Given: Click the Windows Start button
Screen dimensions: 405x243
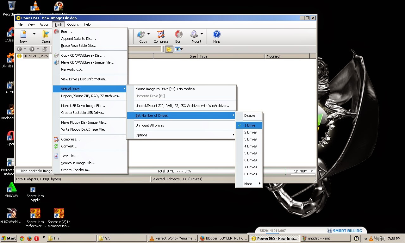Looking at the screenshot, I should pyautogui.click(x=9, y=238).
